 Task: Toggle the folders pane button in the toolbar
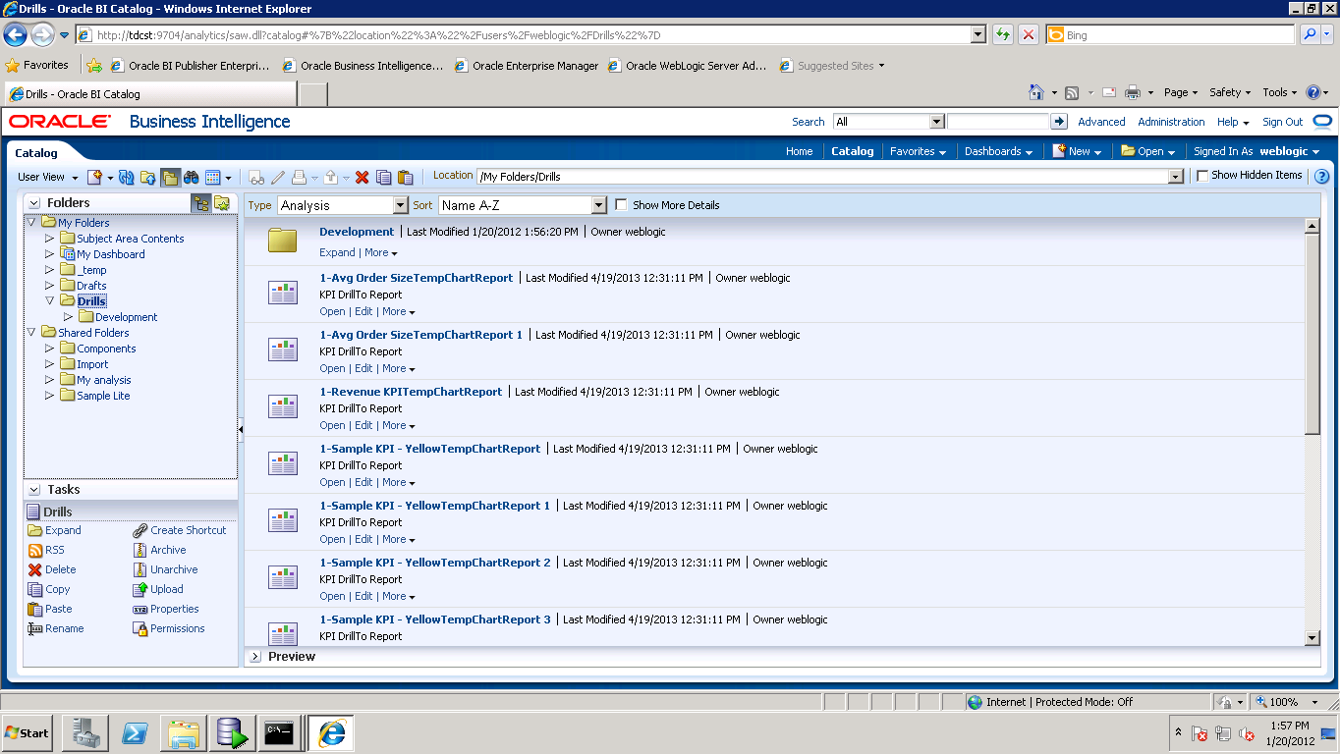point(170,177)
